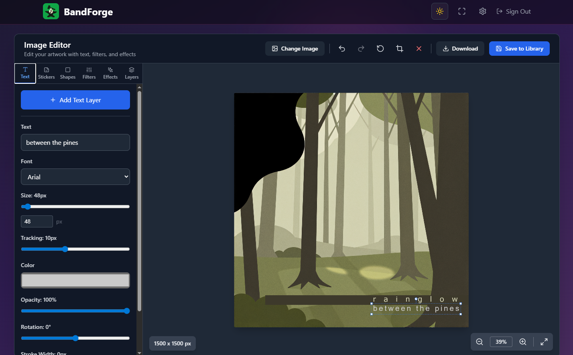The image size is (573, 355).
Task: Click the size number field showing 48
Action: [x=37, y=221]
